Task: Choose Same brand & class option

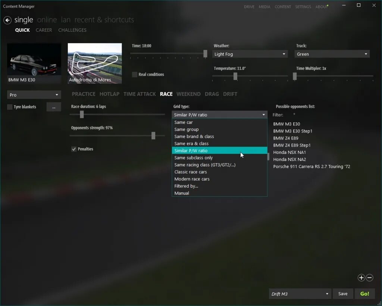Action: click(x=219, y=137)
